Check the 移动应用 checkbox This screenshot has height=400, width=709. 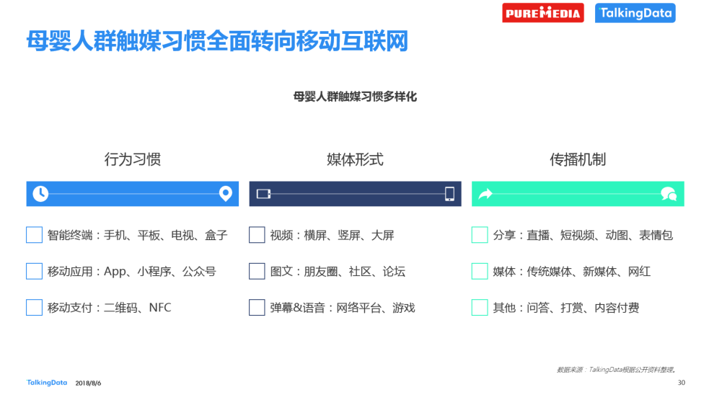35,271
